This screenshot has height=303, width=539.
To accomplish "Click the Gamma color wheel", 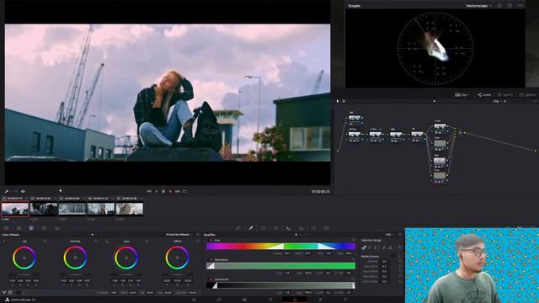I will [x=75, y=258].
